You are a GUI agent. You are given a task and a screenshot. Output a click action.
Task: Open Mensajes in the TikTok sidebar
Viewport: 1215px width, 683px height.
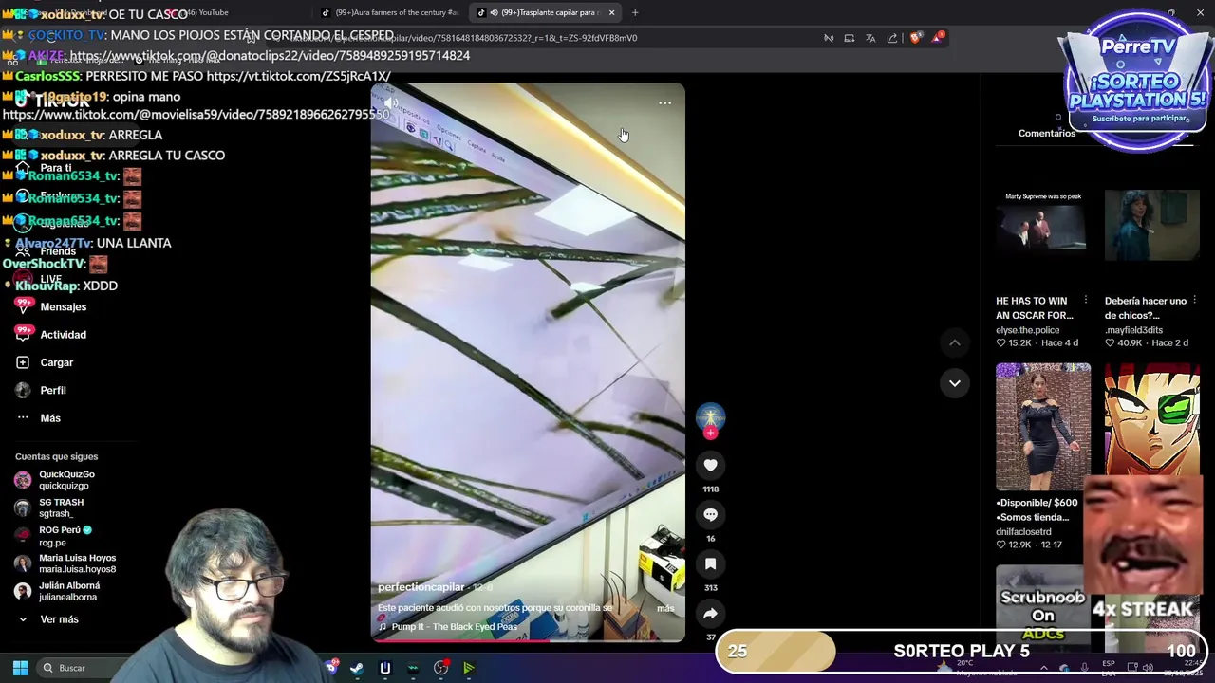[x=63, y=307]
